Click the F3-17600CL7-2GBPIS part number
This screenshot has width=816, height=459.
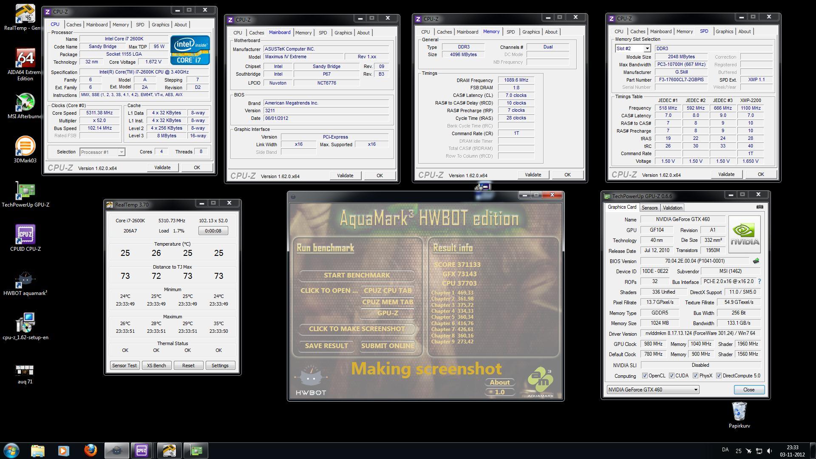coord(681,80)
